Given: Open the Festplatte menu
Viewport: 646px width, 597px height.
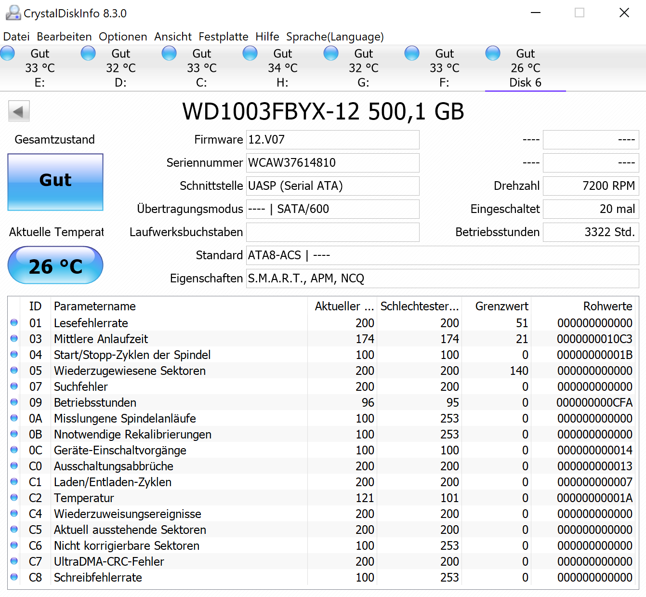Looking at the screenshot, I should [224, 37].
